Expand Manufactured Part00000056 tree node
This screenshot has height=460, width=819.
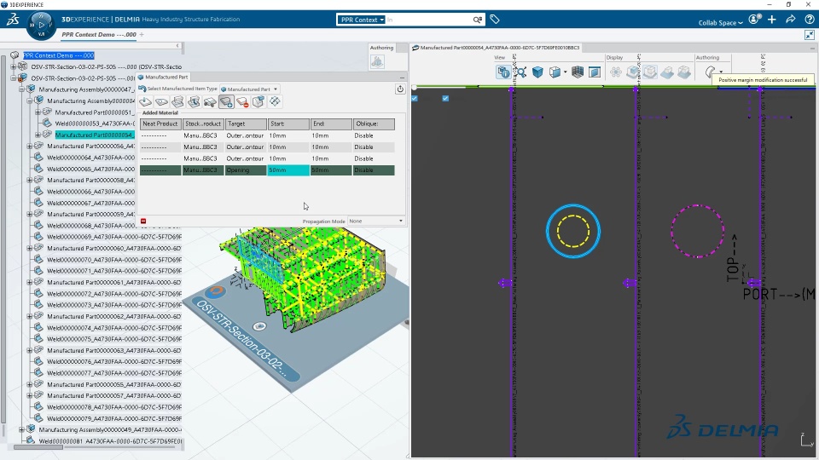(30, 147)
